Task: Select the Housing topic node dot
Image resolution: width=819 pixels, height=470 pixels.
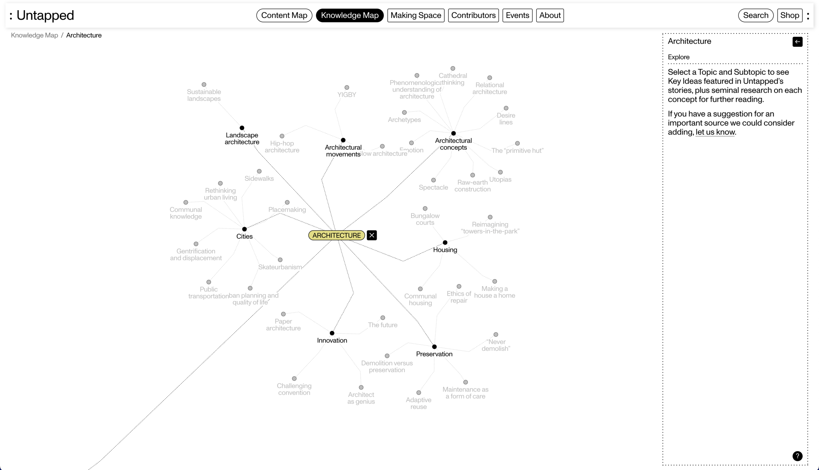Action: [x=445, y=242]
